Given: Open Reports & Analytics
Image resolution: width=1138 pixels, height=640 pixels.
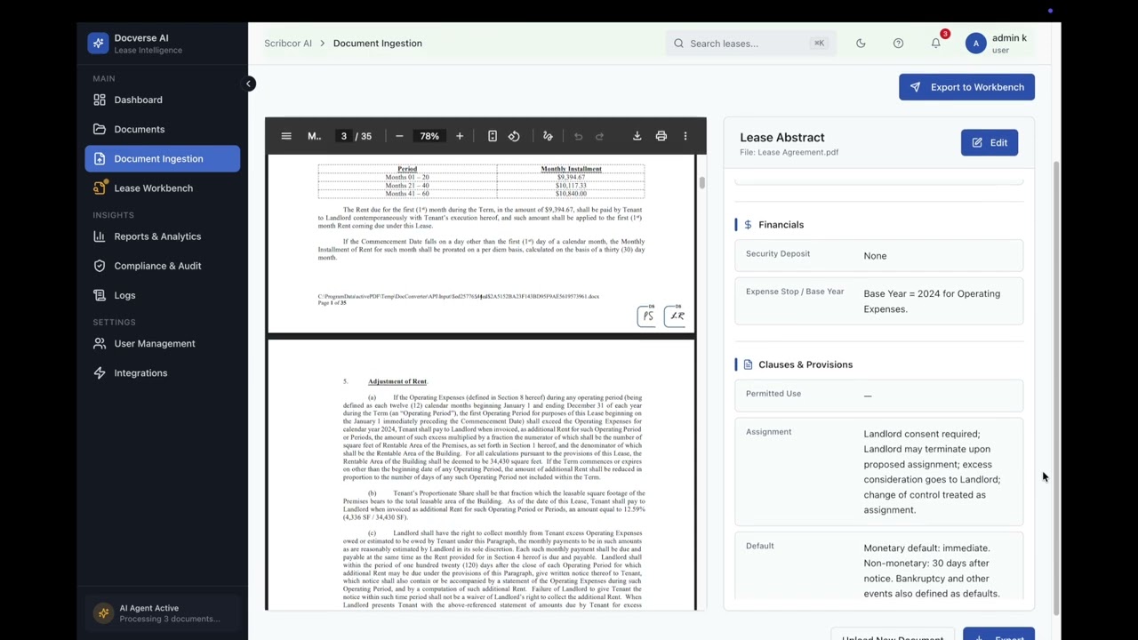Looking at the screenshot, I should (162, 236).
